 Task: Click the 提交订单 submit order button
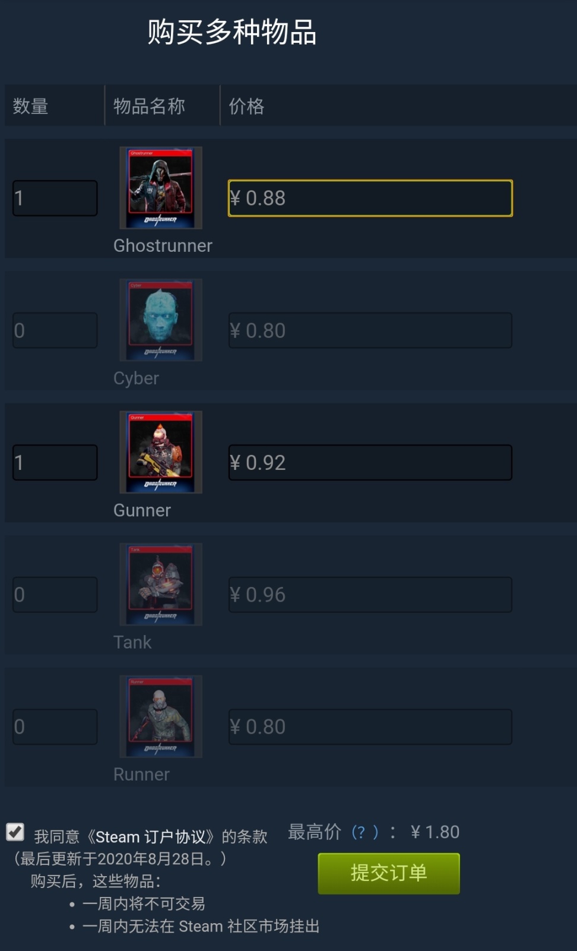pos(389,873)
